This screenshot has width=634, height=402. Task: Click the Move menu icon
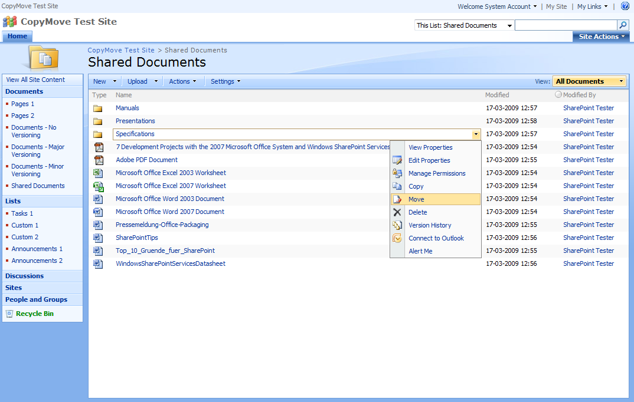(397, 199)
